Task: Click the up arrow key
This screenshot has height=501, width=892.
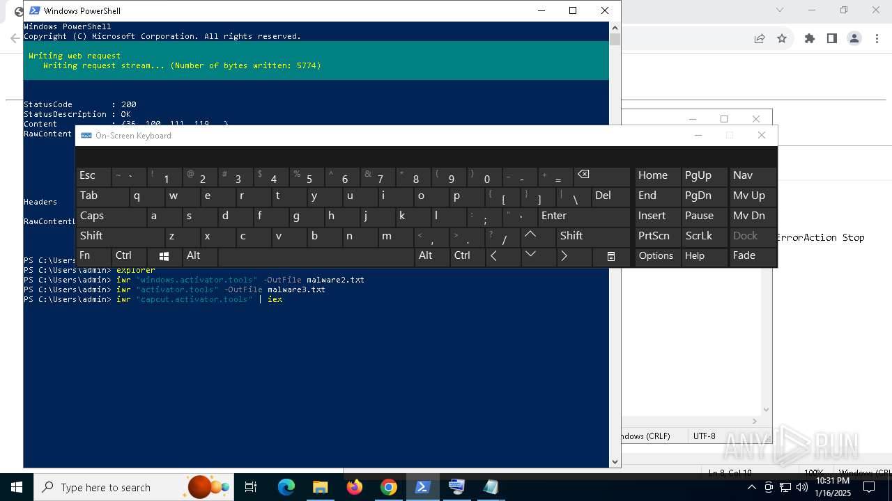Action: pos(539,237)
